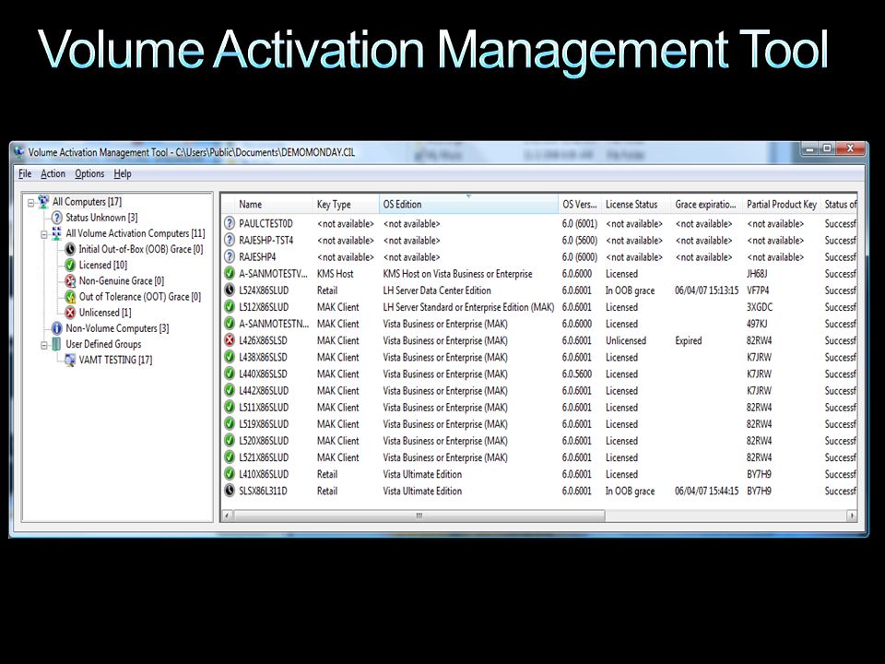Screen dimensions: 885x664
Task: Click the Non-Volume Computers info icon
Action: pos(56,328)
